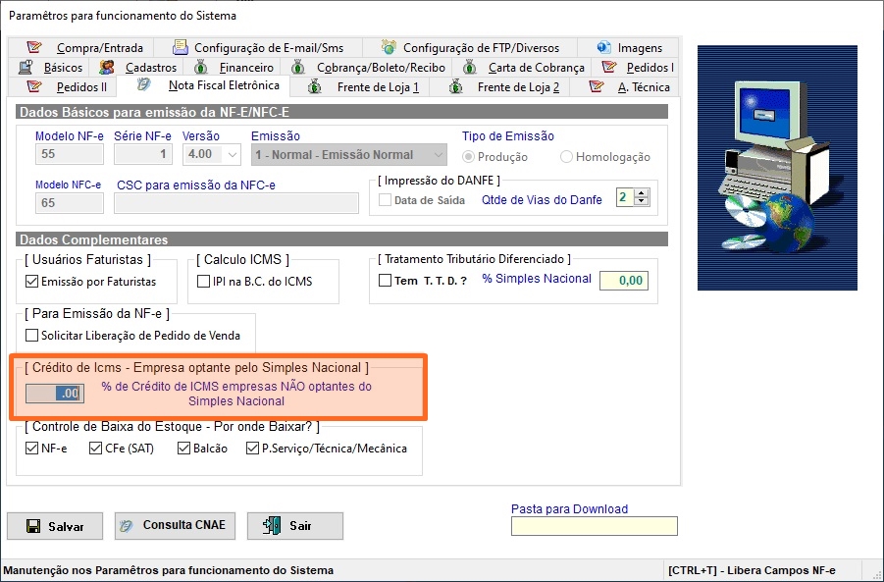Toggle the Emissão por Faturistas checkbox
Viewport: 884px width, 582px height.
tap(32, 282)
